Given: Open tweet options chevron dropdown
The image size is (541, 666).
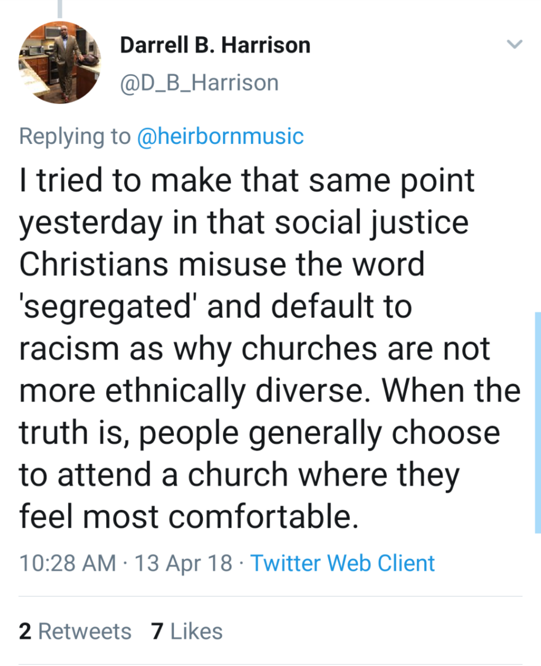Looking at the screenshot, I should point(515,44).
